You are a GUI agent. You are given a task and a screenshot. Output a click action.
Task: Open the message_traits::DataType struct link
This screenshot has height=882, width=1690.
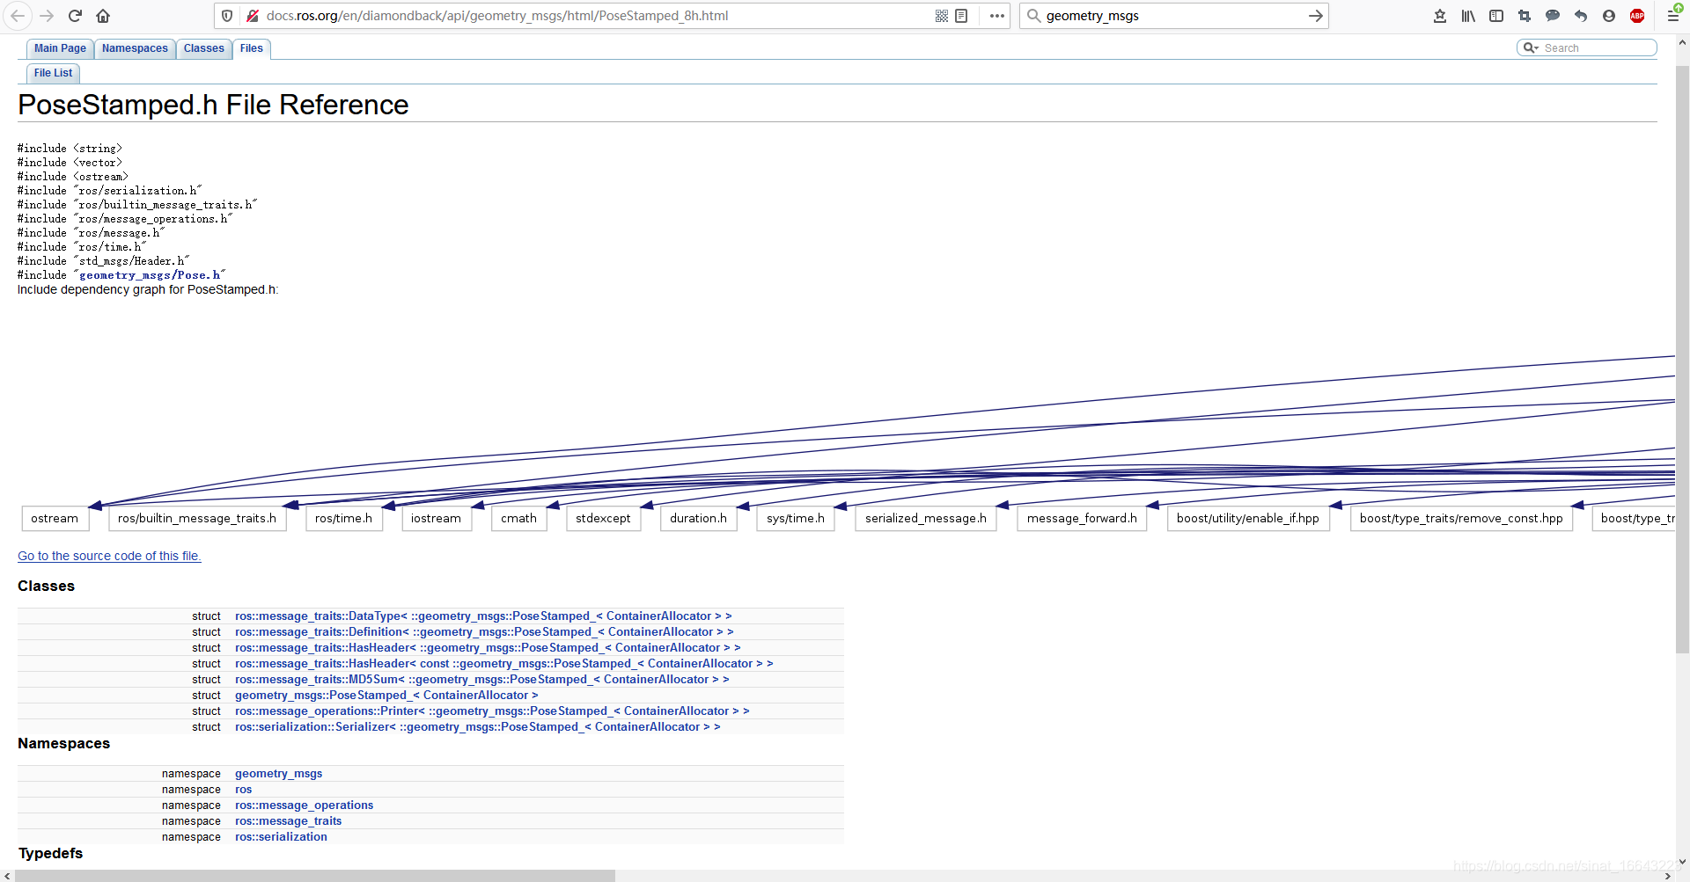click(483, 616)
